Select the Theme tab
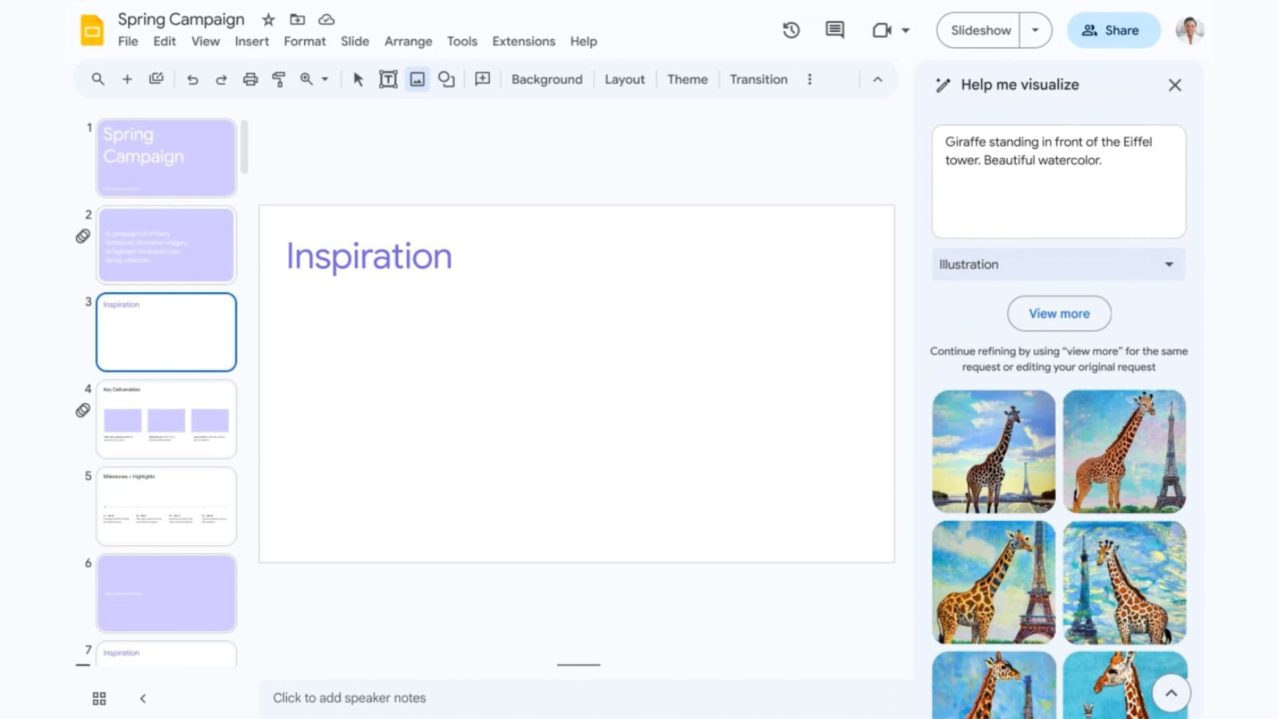The height and width of the screenshot is (719, 1278). point(688,79)
